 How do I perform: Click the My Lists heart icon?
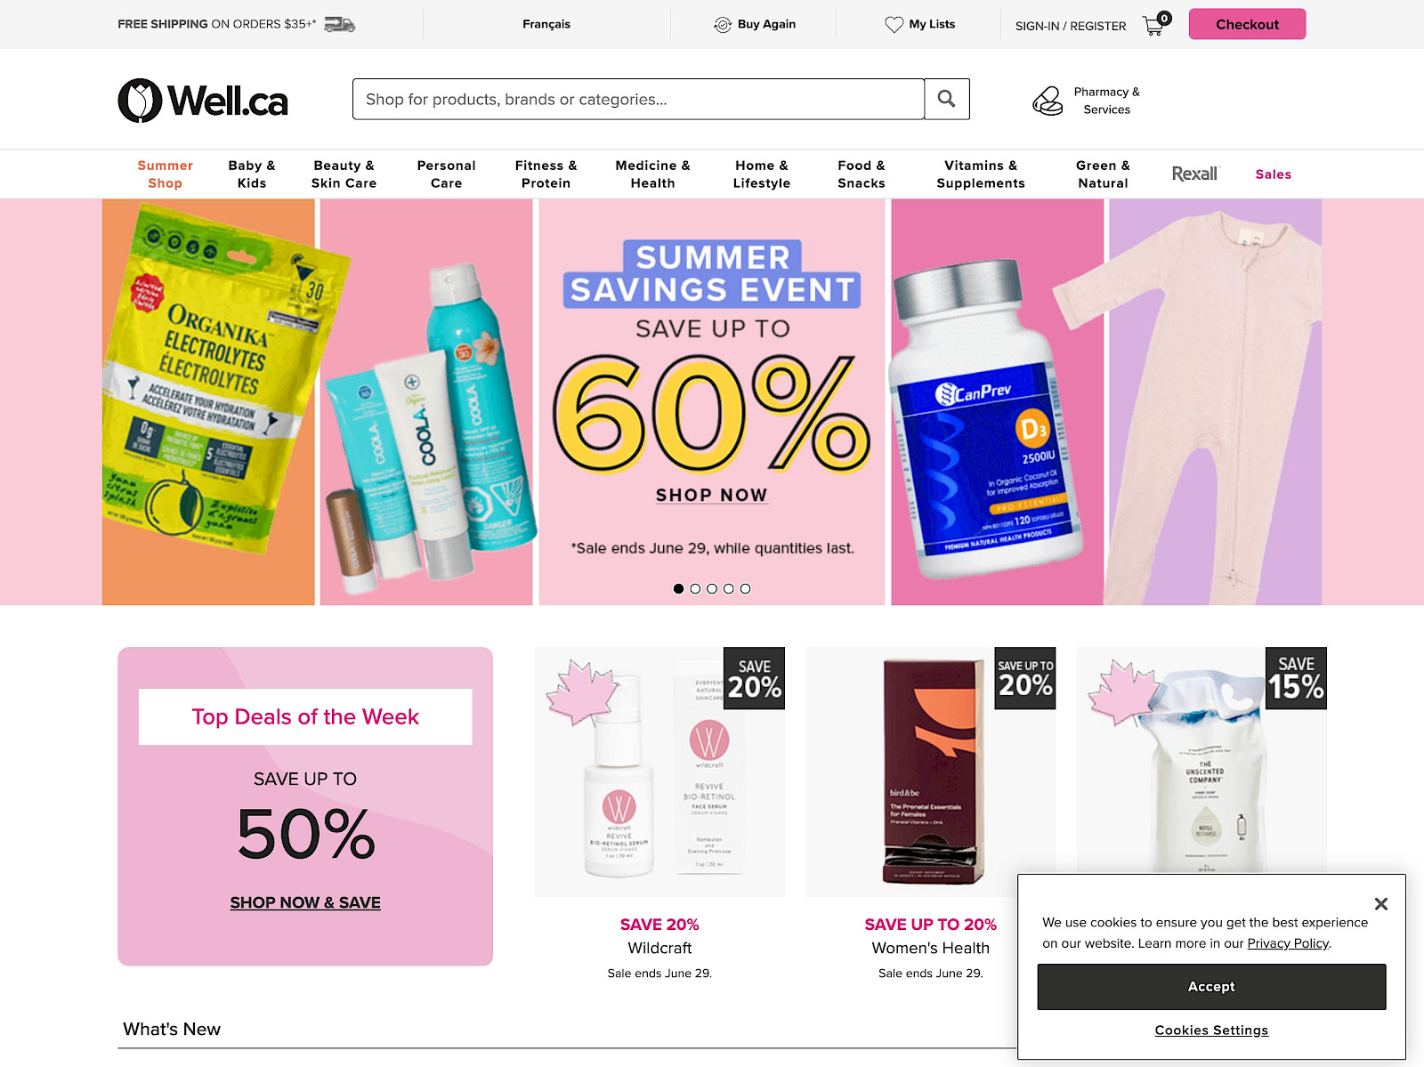click(x=894, y=25)
